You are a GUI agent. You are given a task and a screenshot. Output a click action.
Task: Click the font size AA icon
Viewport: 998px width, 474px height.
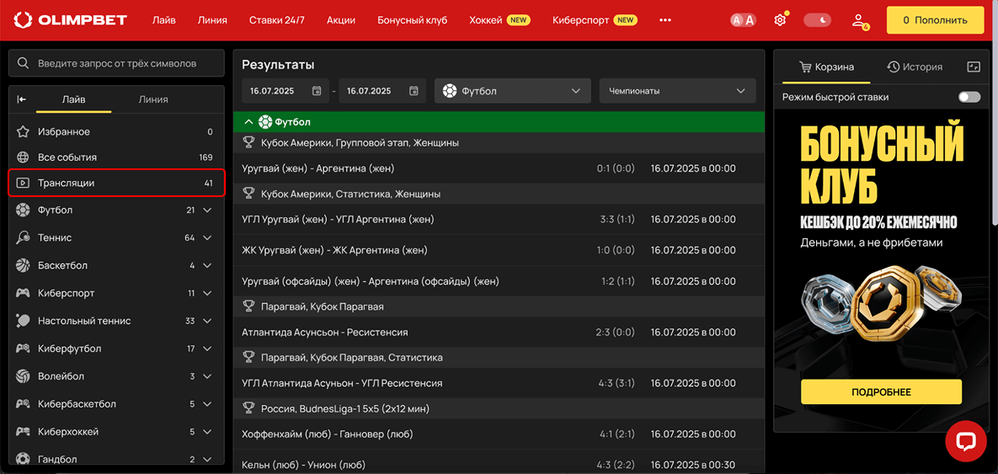[x=743, y=20]
